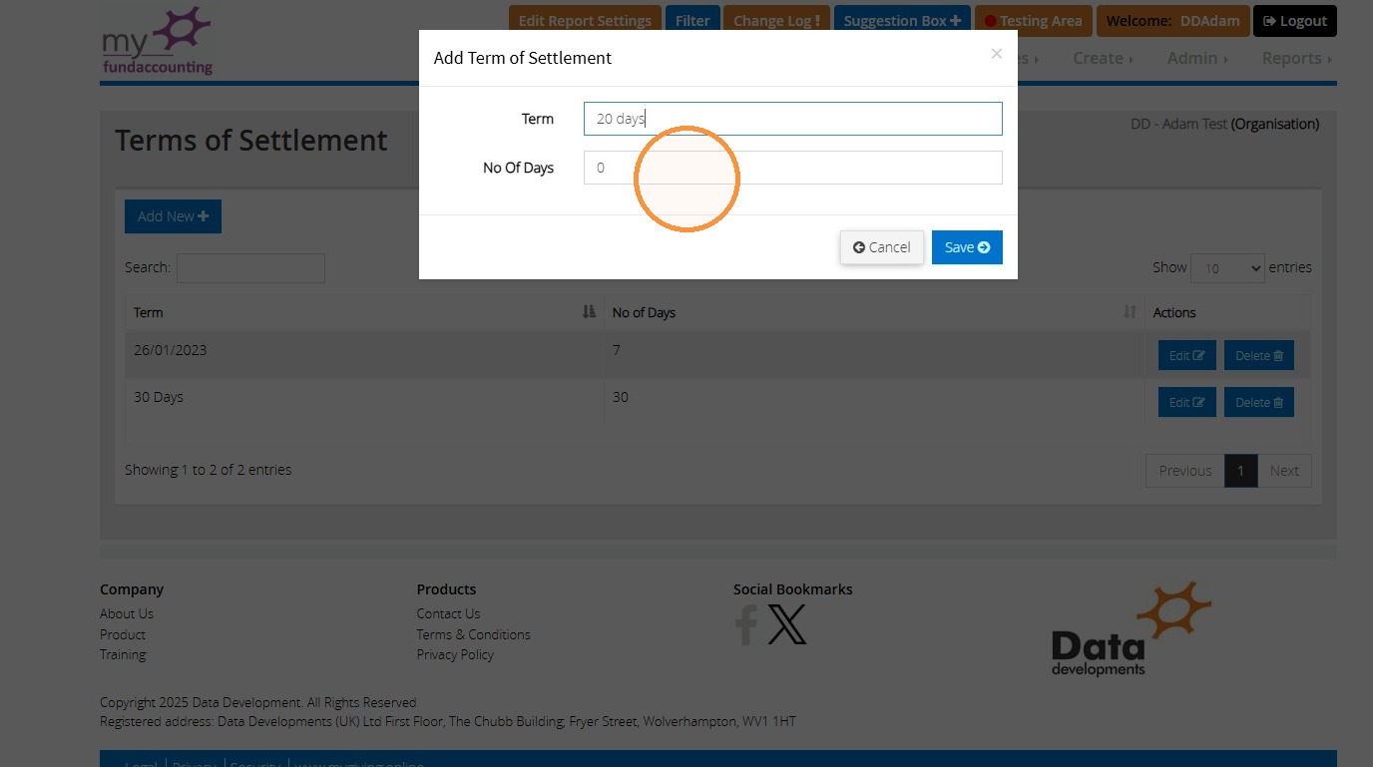Delete the 26/01/2023 term row
This screenshot has height=767, width=1373.
[x=1259, y=355]
